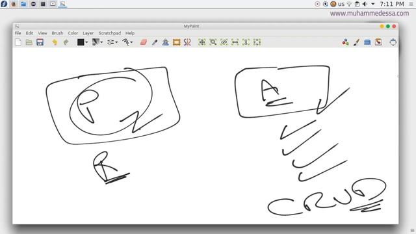Switch the us keyboard layout indicator

[x=341, y=4]
